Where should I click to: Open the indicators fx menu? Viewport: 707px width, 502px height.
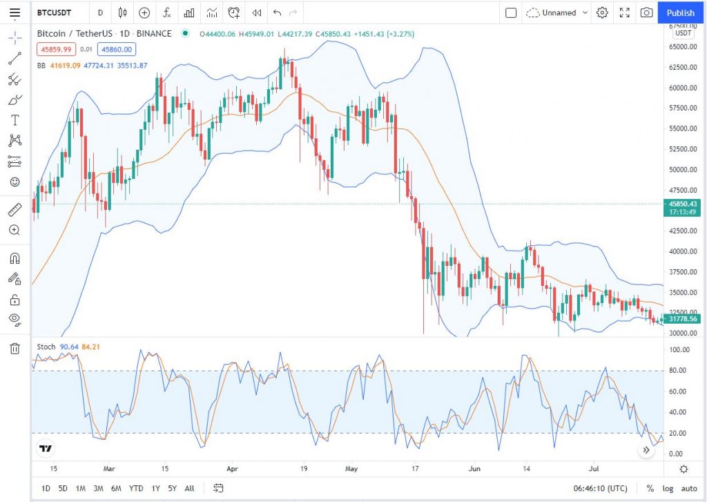(167, 12)
